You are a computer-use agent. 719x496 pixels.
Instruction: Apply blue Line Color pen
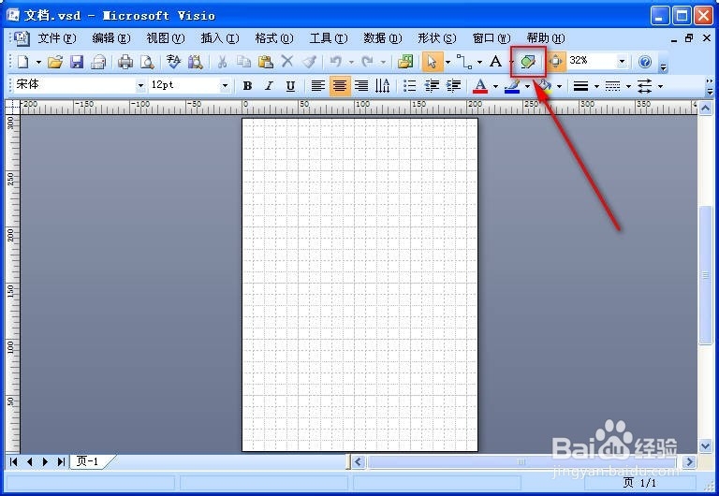coord(512,86)
